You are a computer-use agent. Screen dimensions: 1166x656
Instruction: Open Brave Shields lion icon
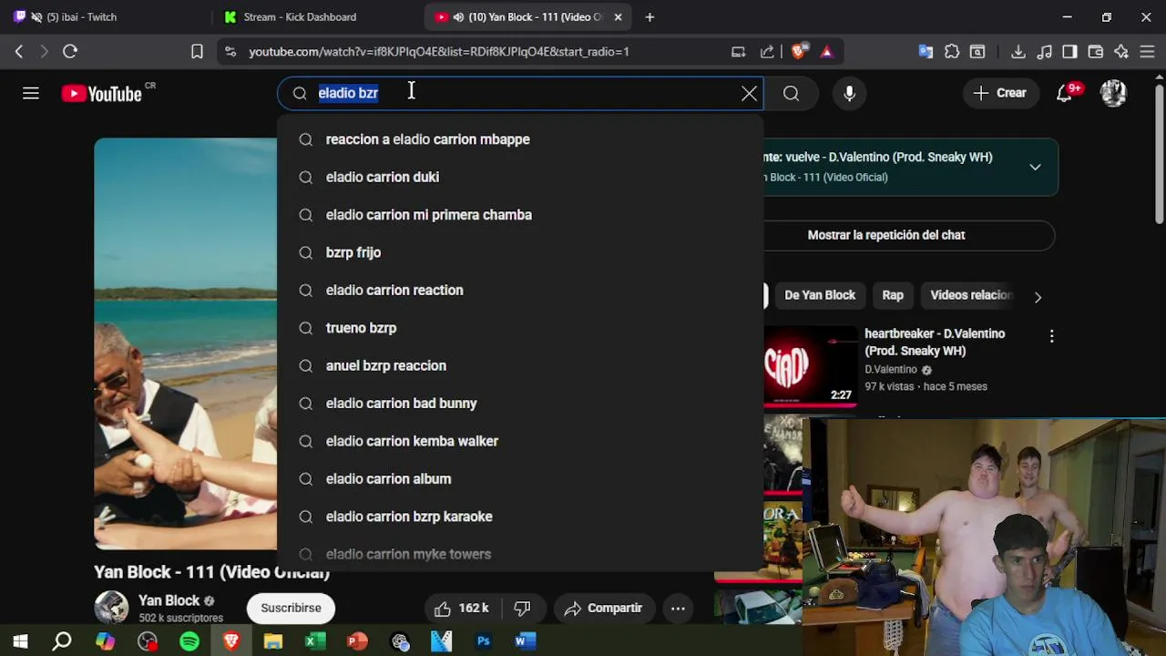[x=799, y=52]
